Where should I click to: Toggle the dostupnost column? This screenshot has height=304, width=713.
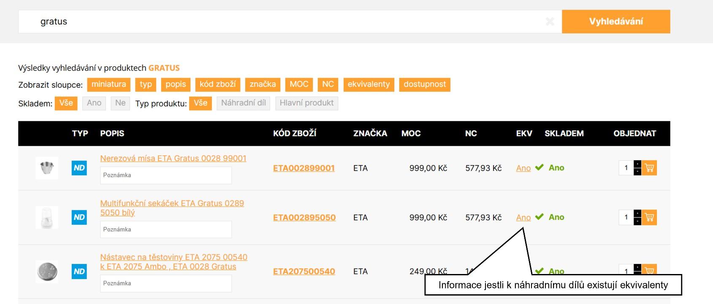point(425,84)
